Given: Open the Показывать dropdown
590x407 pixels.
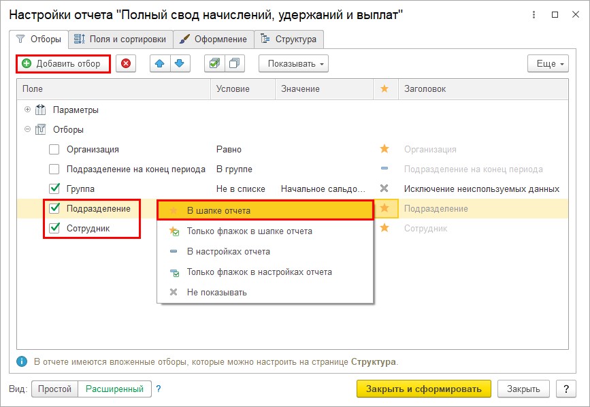Looking at the screenshot, I should (293, 63).
